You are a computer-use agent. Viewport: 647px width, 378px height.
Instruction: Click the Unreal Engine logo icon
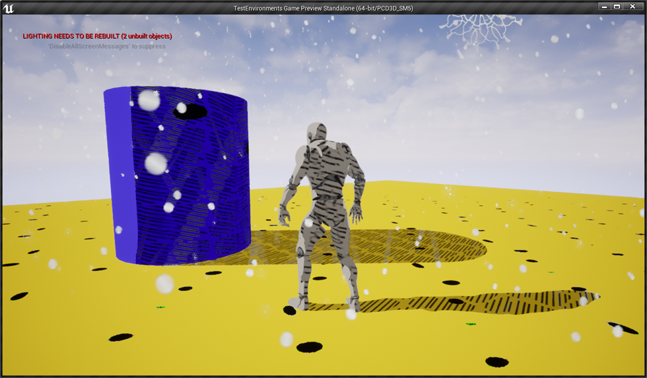point(8,8)
